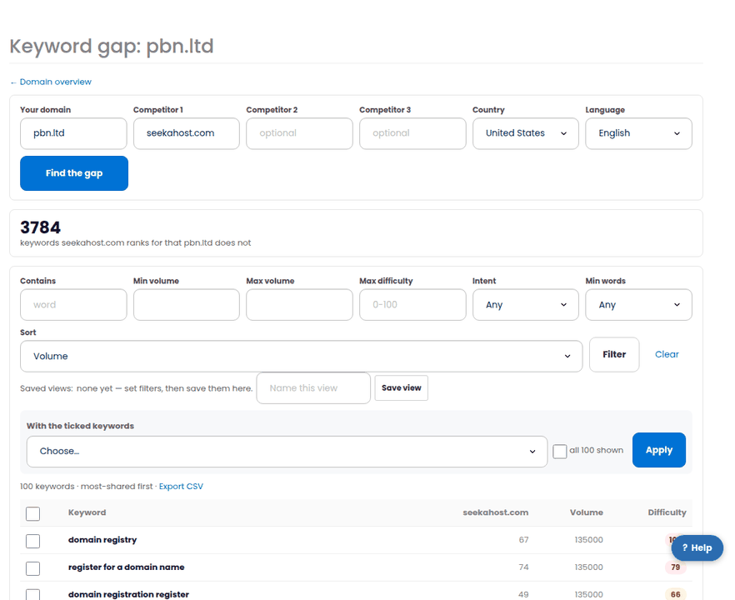Click rank value 49 in the table

523,594
